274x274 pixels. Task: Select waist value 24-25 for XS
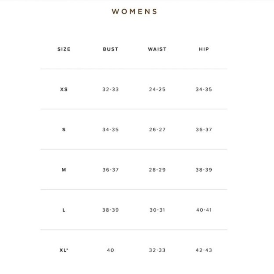coord(157,90)
